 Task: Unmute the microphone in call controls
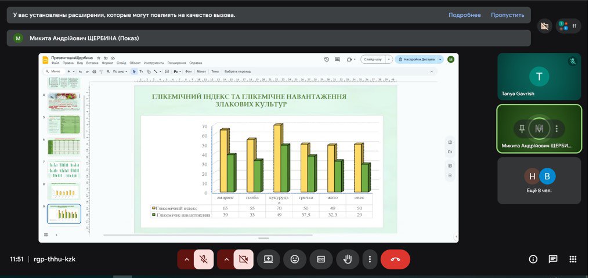tap(204, 259)
